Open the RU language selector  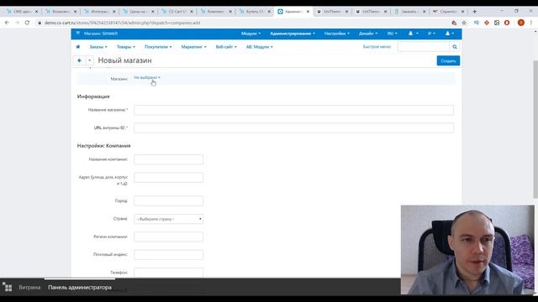click(392, 34)
